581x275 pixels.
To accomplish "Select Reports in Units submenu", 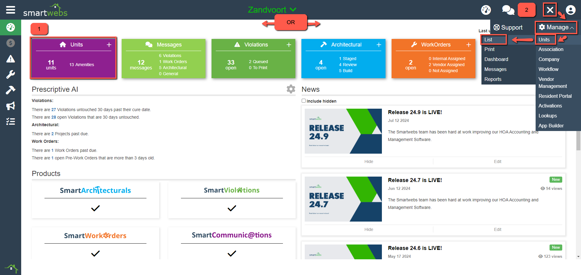I will click(x=493, y=79).
